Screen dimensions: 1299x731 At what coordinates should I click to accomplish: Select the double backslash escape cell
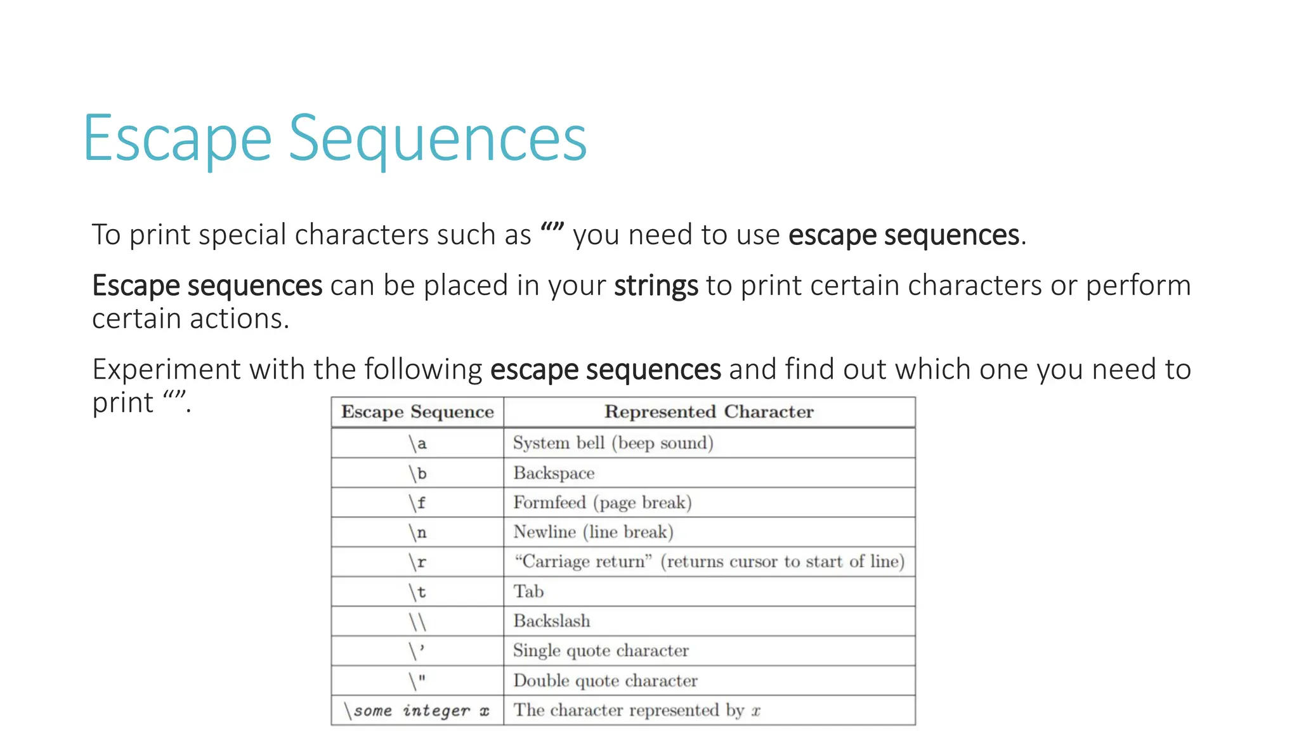[x=417, y=621]
